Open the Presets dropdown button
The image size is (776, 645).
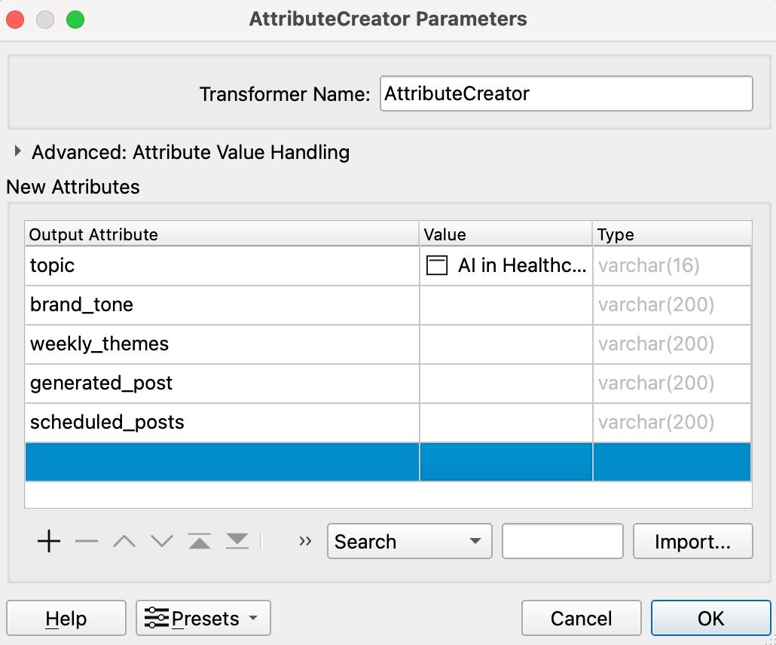(203, 619)
